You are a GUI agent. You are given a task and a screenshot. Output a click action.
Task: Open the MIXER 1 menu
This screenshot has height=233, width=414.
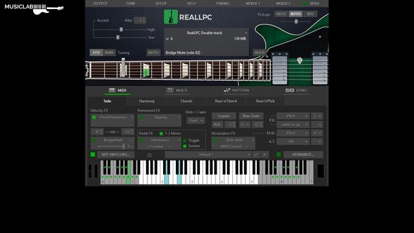[253, 3]
